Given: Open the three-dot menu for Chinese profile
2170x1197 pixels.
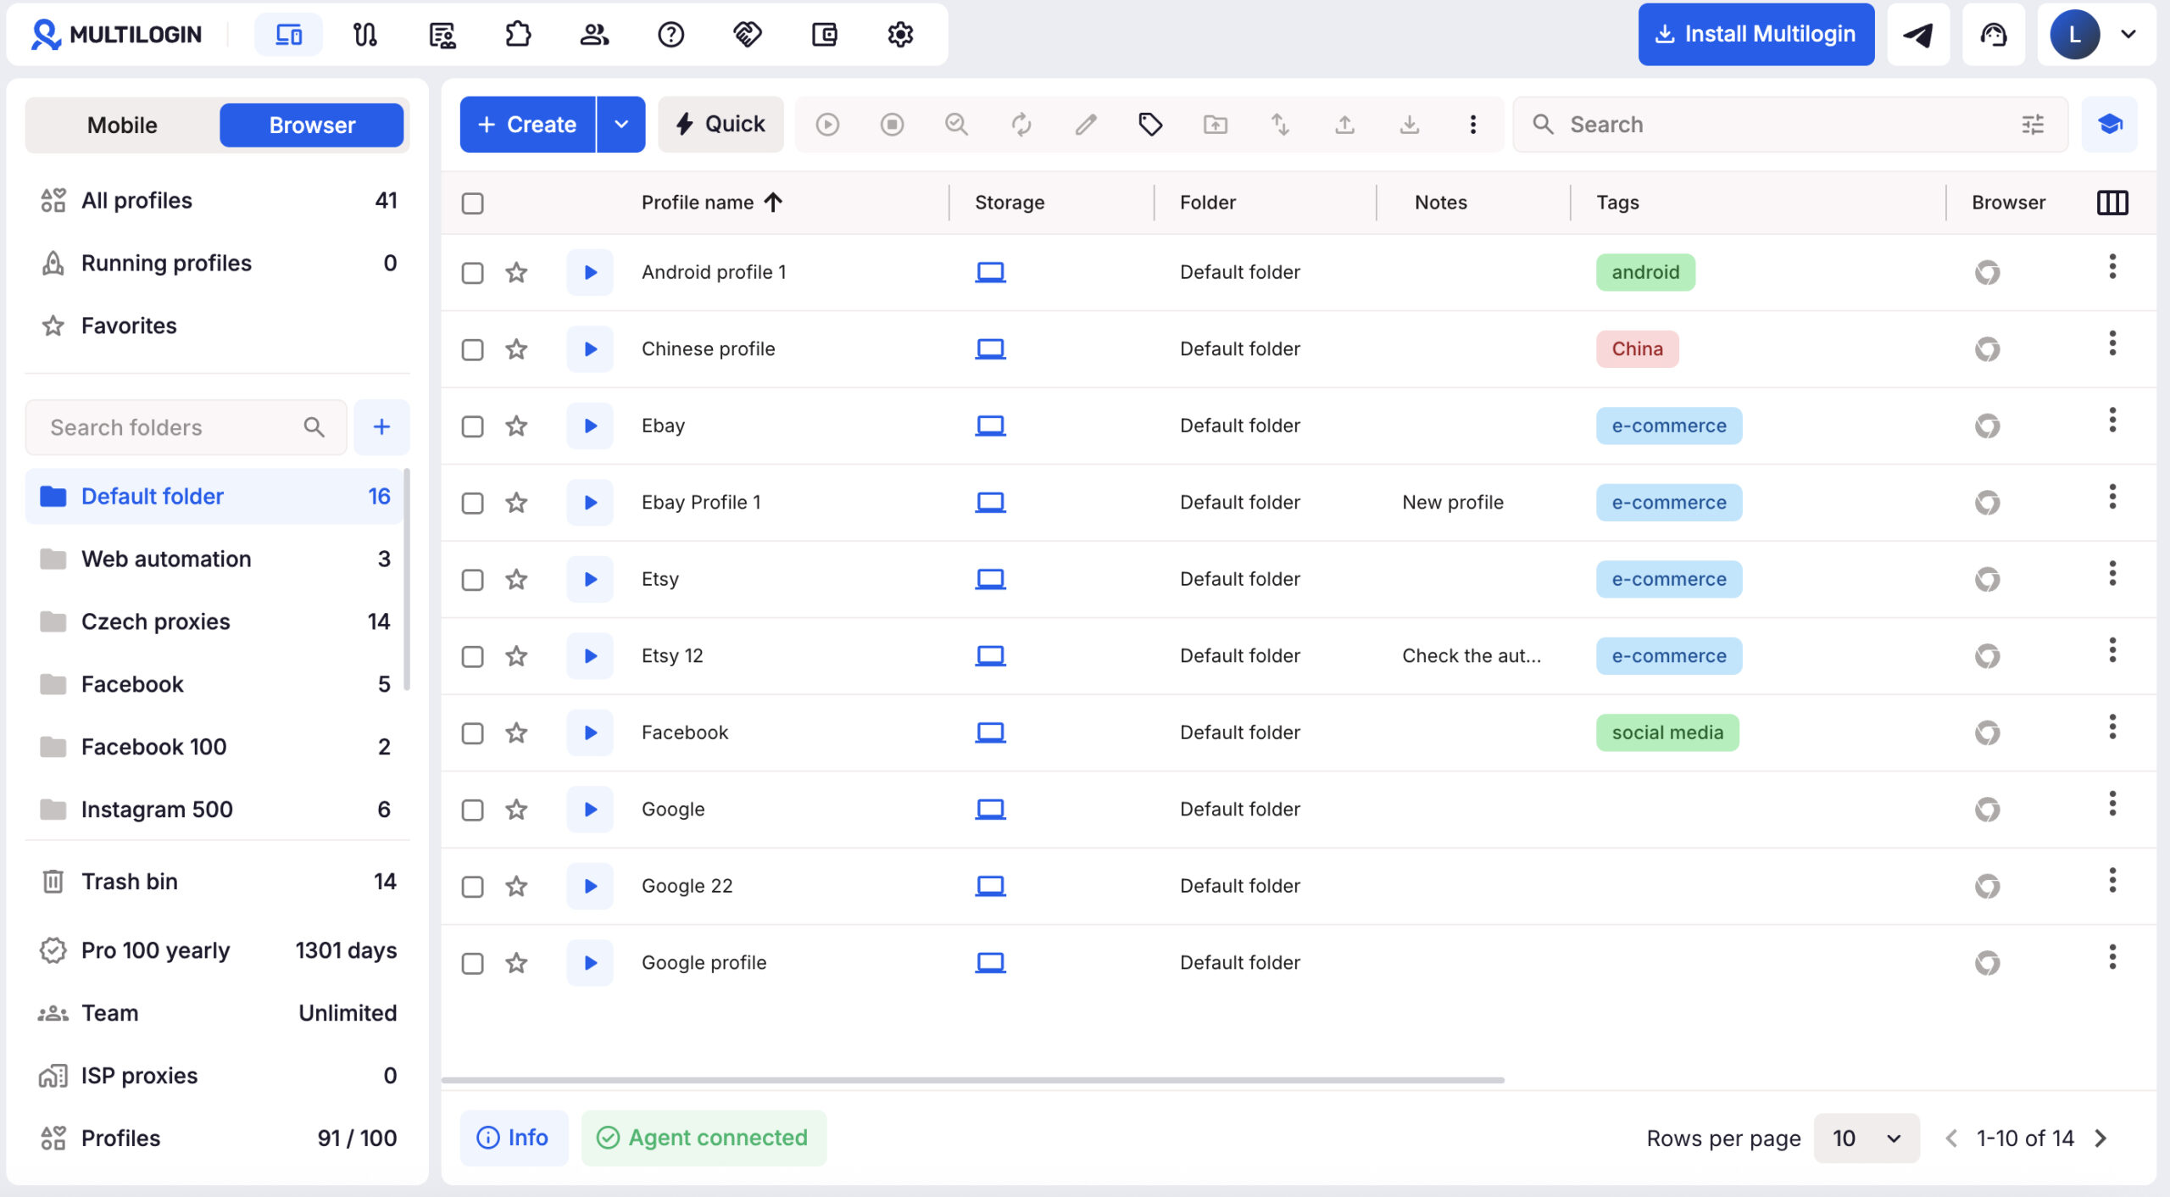Looking at the screenshot, I should [x=2112, y=344].
